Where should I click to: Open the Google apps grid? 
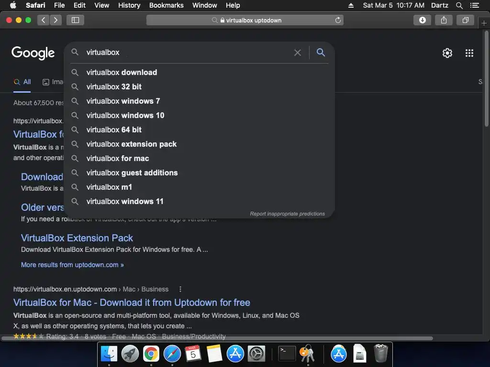[469, 53]
